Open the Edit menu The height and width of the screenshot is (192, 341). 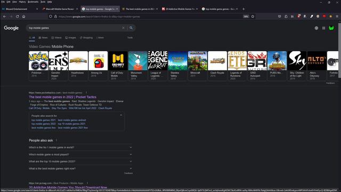pyautogui.click(x=9, y=2)
